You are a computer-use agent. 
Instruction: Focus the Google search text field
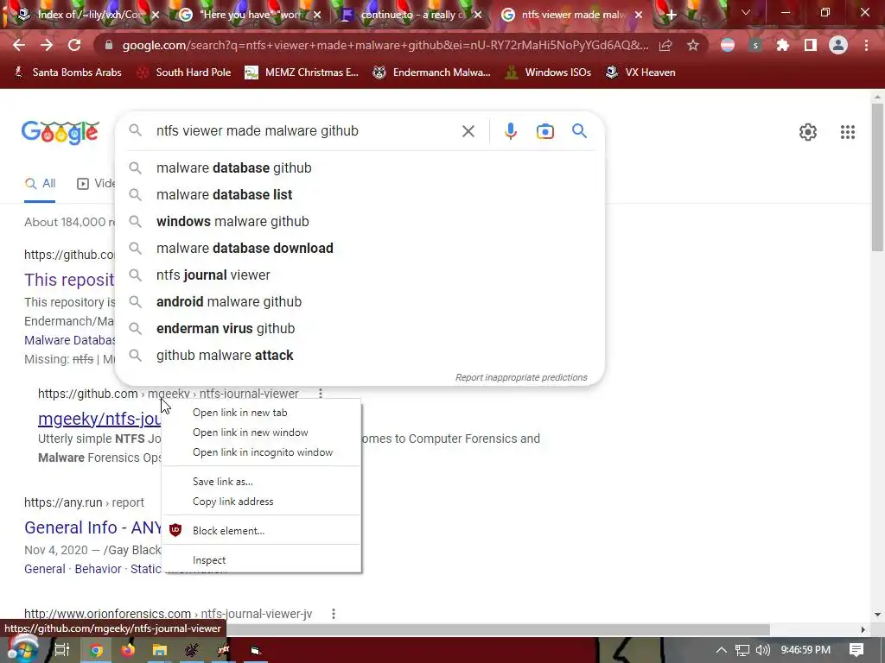[305, 131]
